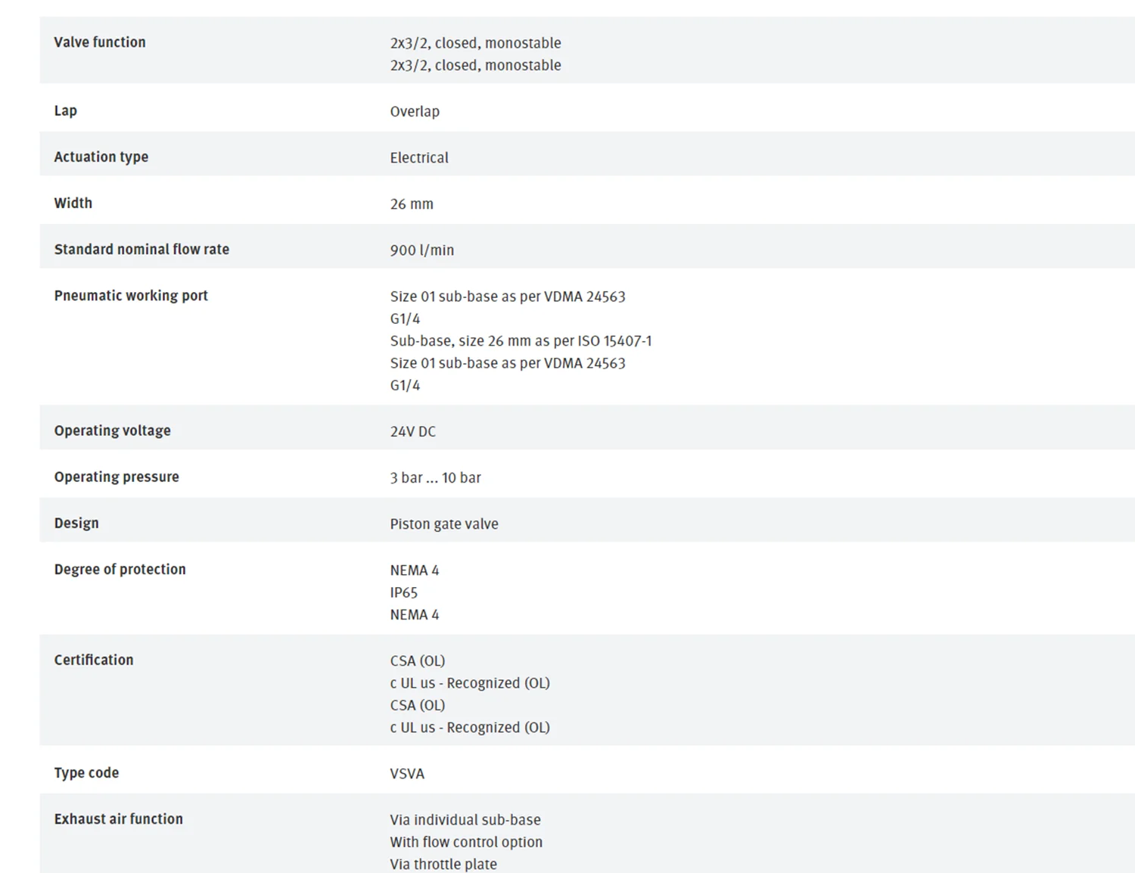Click the 24V DC operating voltage

pyautogui.click(x=412, y=432)
